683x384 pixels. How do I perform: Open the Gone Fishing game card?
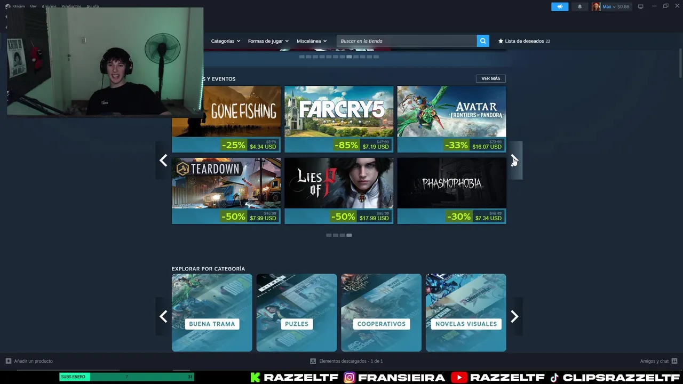(x=226, y=119)
